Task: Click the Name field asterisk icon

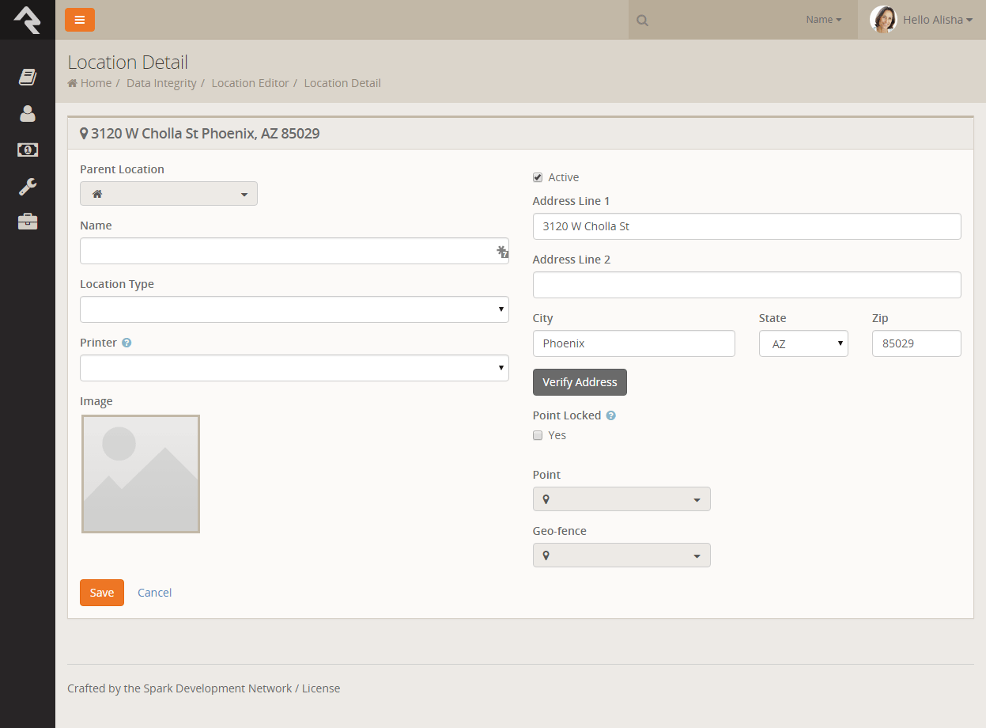Action: click(x=502, y=252)
